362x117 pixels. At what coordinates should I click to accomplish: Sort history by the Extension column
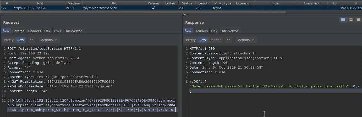click(244, 3)
